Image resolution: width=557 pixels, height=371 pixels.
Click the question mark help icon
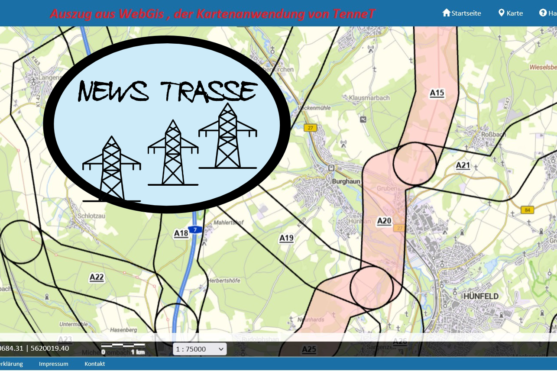[543, 13]
